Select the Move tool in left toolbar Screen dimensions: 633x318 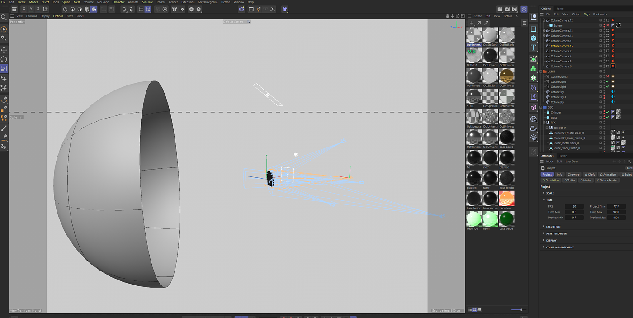click(x=4, y=50)
